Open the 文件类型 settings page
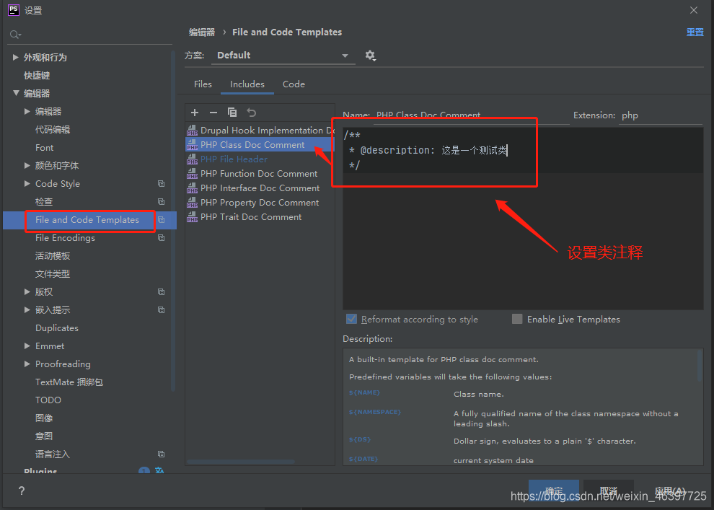 tap(53, 273)
